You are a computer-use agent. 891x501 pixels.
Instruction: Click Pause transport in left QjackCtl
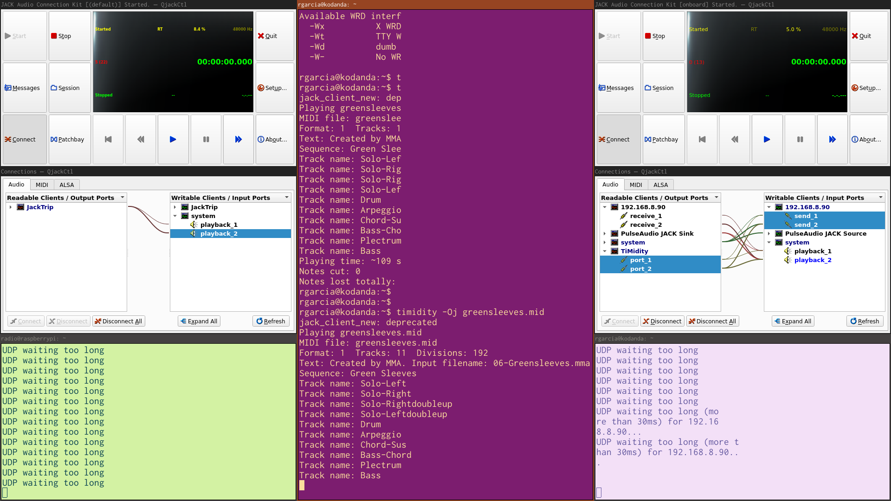click(x=206, y=139)
